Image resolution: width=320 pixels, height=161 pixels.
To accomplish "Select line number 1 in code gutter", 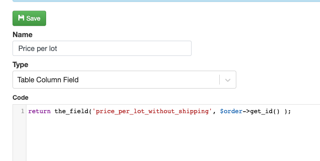I will (x=22, y=111).
